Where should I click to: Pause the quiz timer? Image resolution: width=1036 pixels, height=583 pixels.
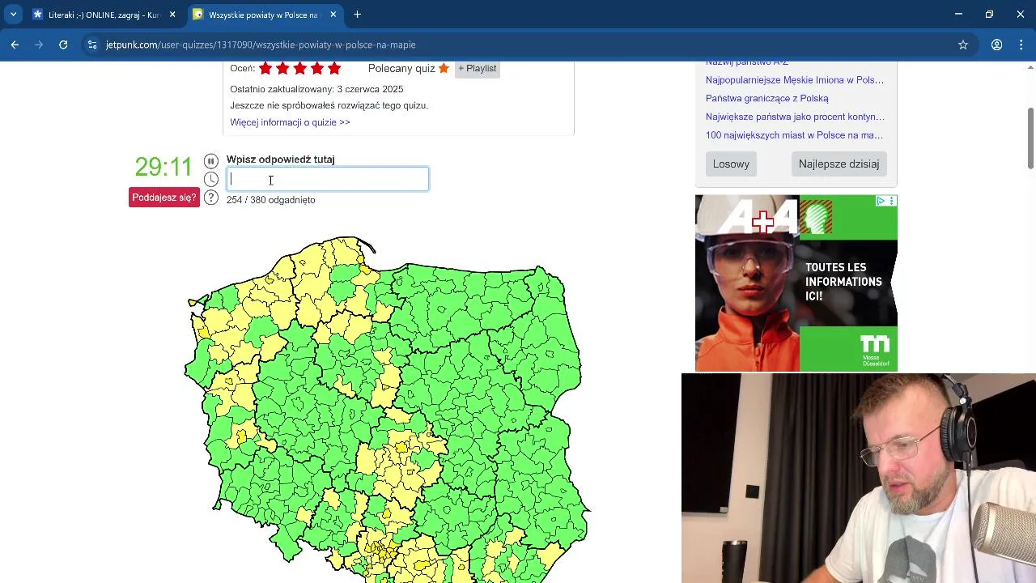[x=211, y=161]
